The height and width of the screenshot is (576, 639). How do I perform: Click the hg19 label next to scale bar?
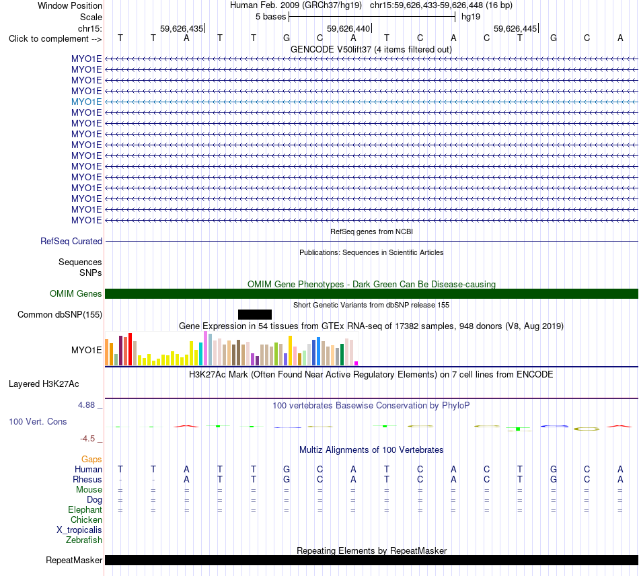coord(471,17)
